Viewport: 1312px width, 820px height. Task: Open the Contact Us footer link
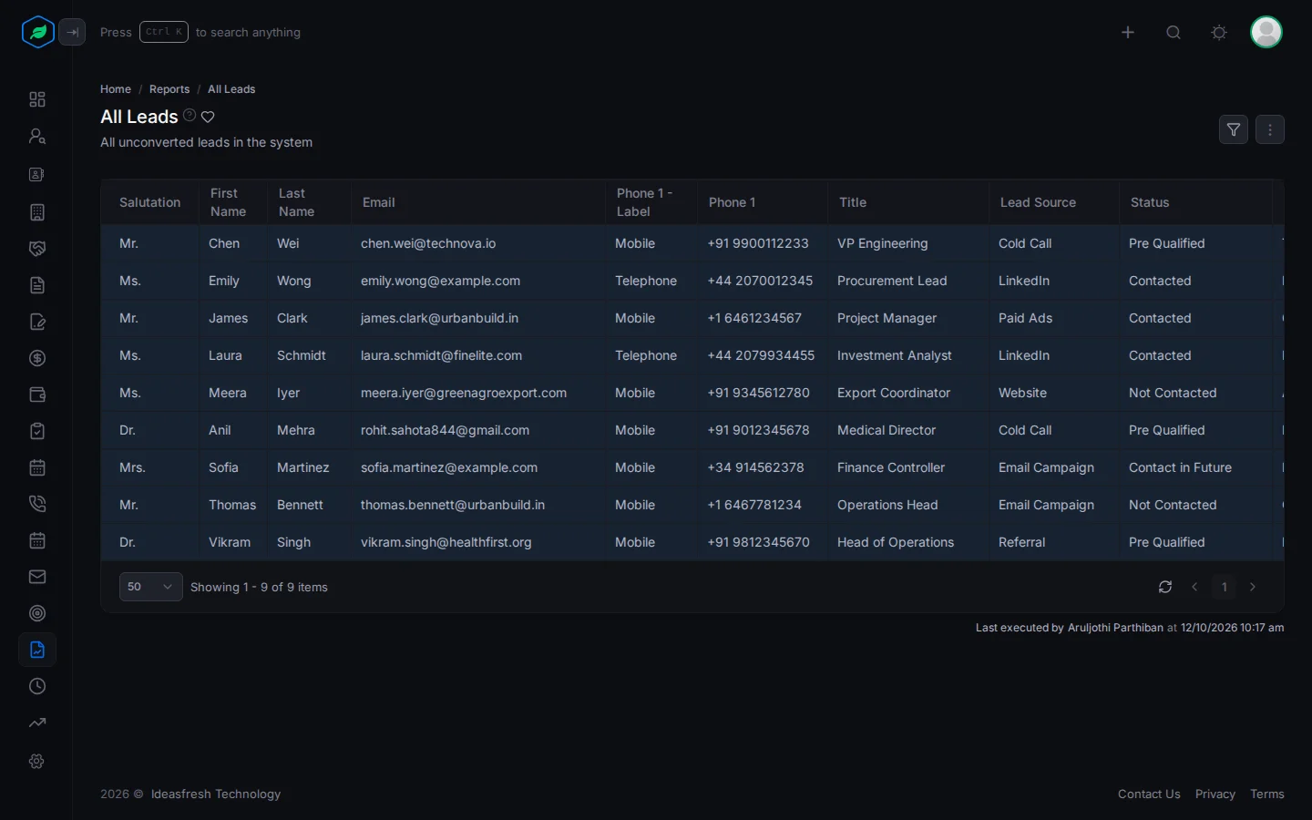click(x=1149, y=794)
